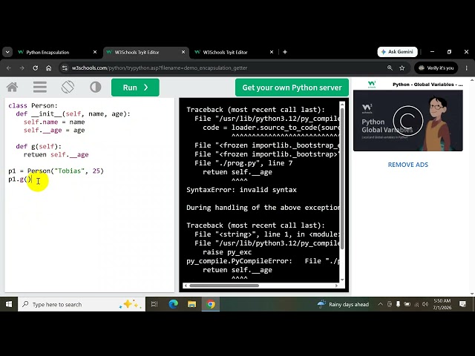Ask Gemini button in browser

(x=397, y=52)
